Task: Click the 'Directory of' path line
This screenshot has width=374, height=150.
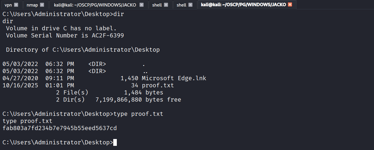Action: coord(83,50)
